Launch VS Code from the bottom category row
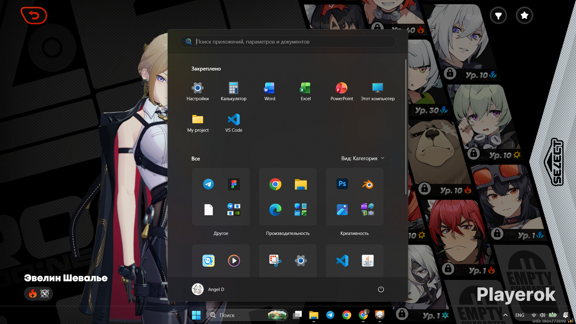 point(342,260)
